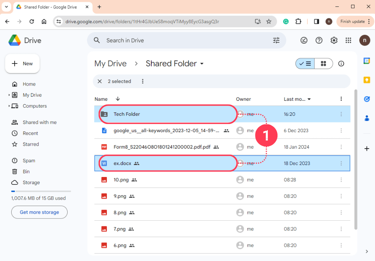
Task: Open the Google Apps grid
Action: click(x=348, y=40)
